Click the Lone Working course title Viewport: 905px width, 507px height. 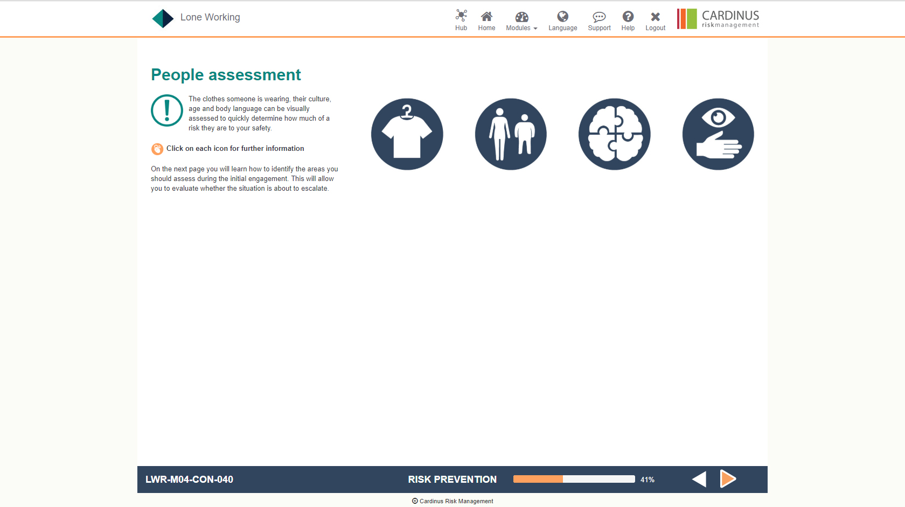(x=210, y=17)
